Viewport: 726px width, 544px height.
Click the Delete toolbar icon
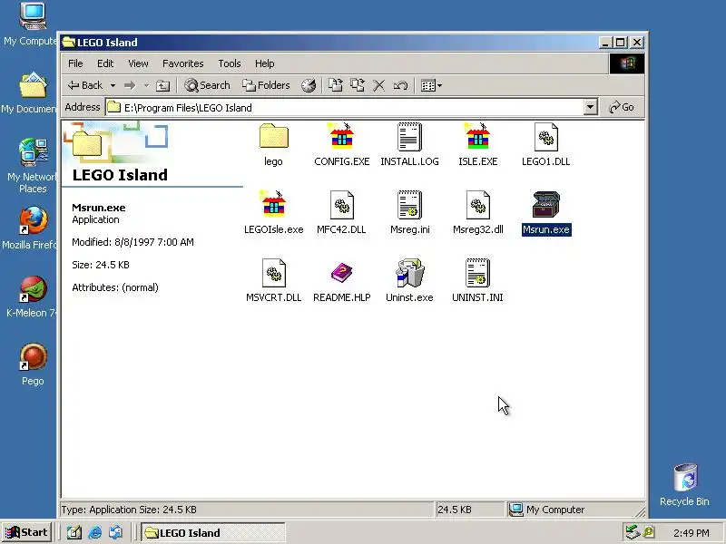(378, 85)
